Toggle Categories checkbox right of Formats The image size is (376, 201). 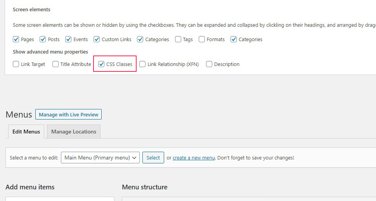click(x=234, y=39)
